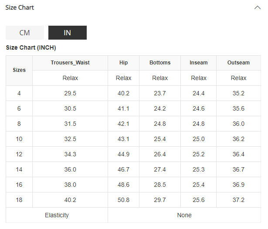Screen dimensions: 268x229
Task: Select the IN unit toggle
Action: coord(68,33)
